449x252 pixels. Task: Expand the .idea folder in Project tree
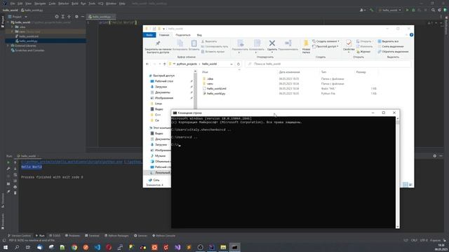pyautogui.click(x=13, y=27)
